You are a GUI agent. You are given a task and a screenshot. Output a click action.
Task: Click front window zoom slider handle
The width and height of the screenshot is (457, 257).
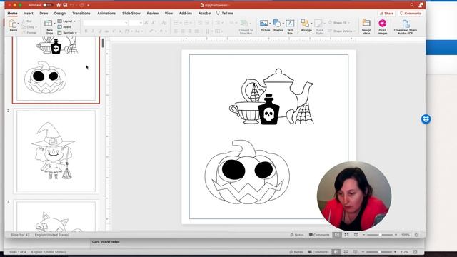point(380,235)
